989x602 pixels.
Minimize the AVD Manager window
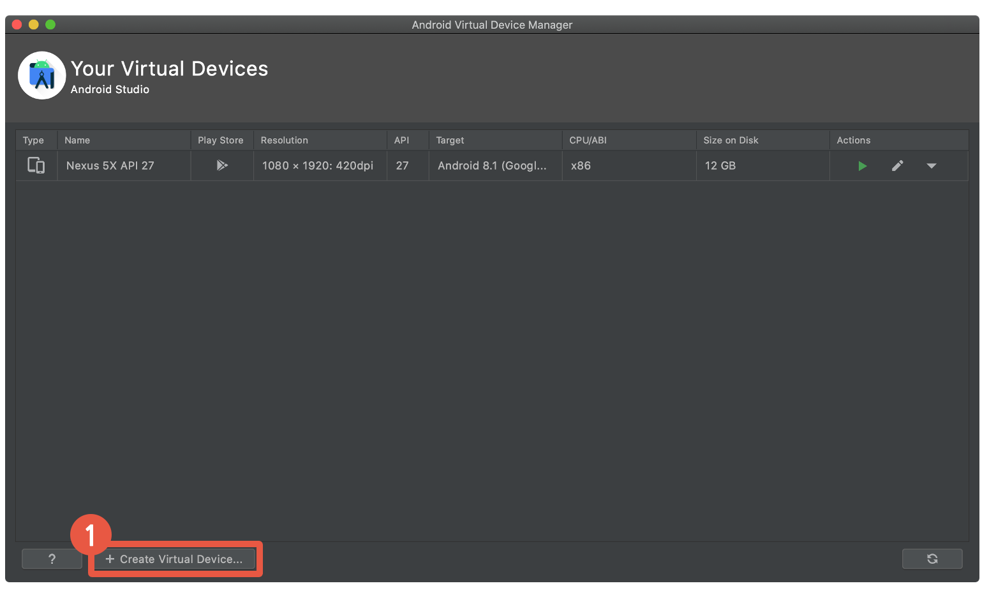pos(34,24)
